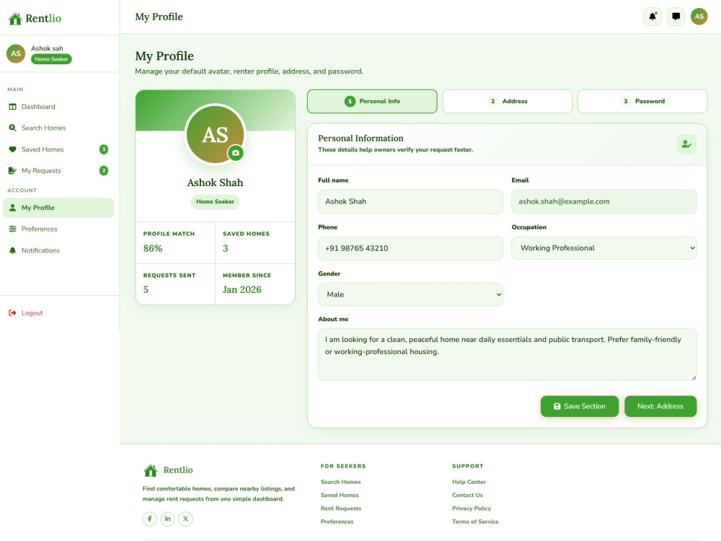Image resolution: width=721 pixels, height=541 pixels.
Task: Open the messages chat icon in header
Action: pos(676,17)
